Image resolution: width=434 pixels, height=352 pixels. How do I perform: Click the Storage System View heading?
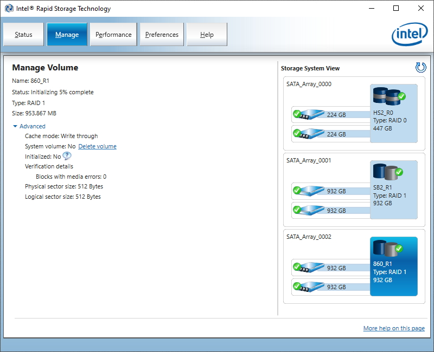[310, 68]
